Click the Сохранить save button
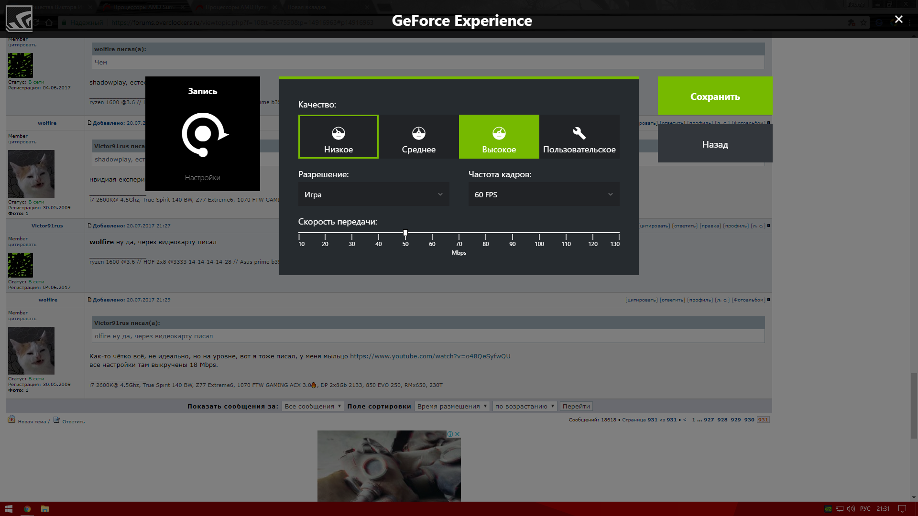The width and height of the screenshot is (918, 516). [x=715, y=96]
